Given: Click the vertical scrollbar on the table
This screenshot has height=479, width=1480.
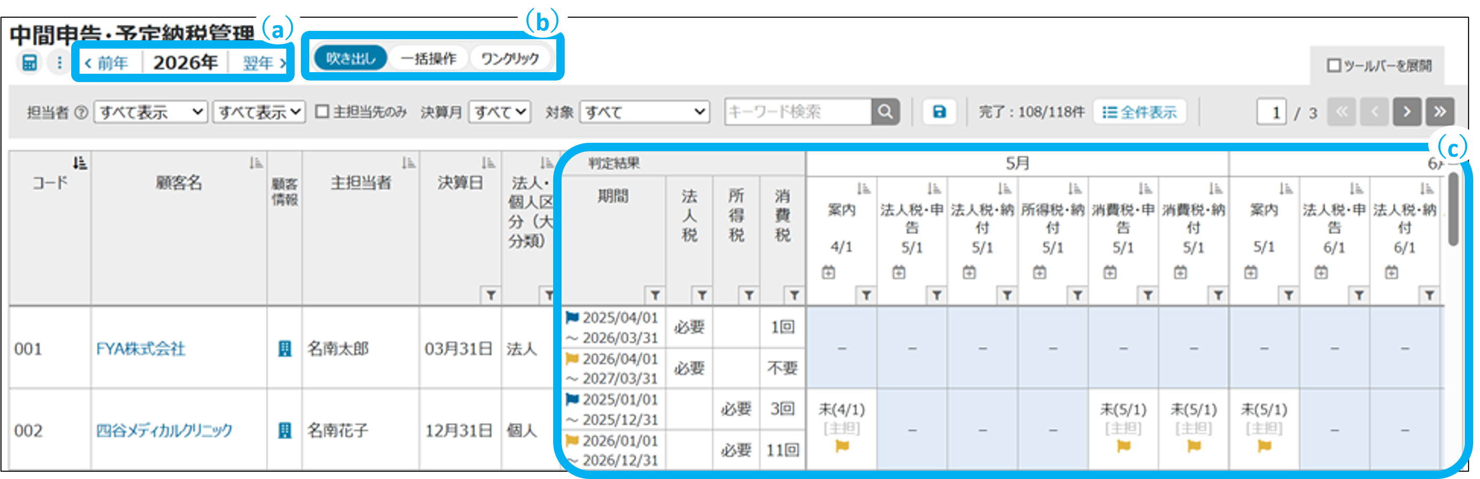Looking at the screenshot, I should (1453, 210).
